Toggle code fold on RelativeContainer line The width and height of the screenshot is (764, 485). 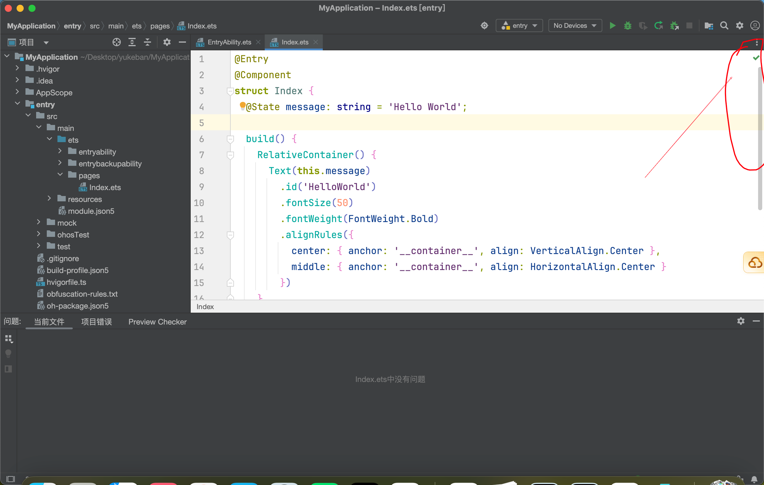point(230,155)
